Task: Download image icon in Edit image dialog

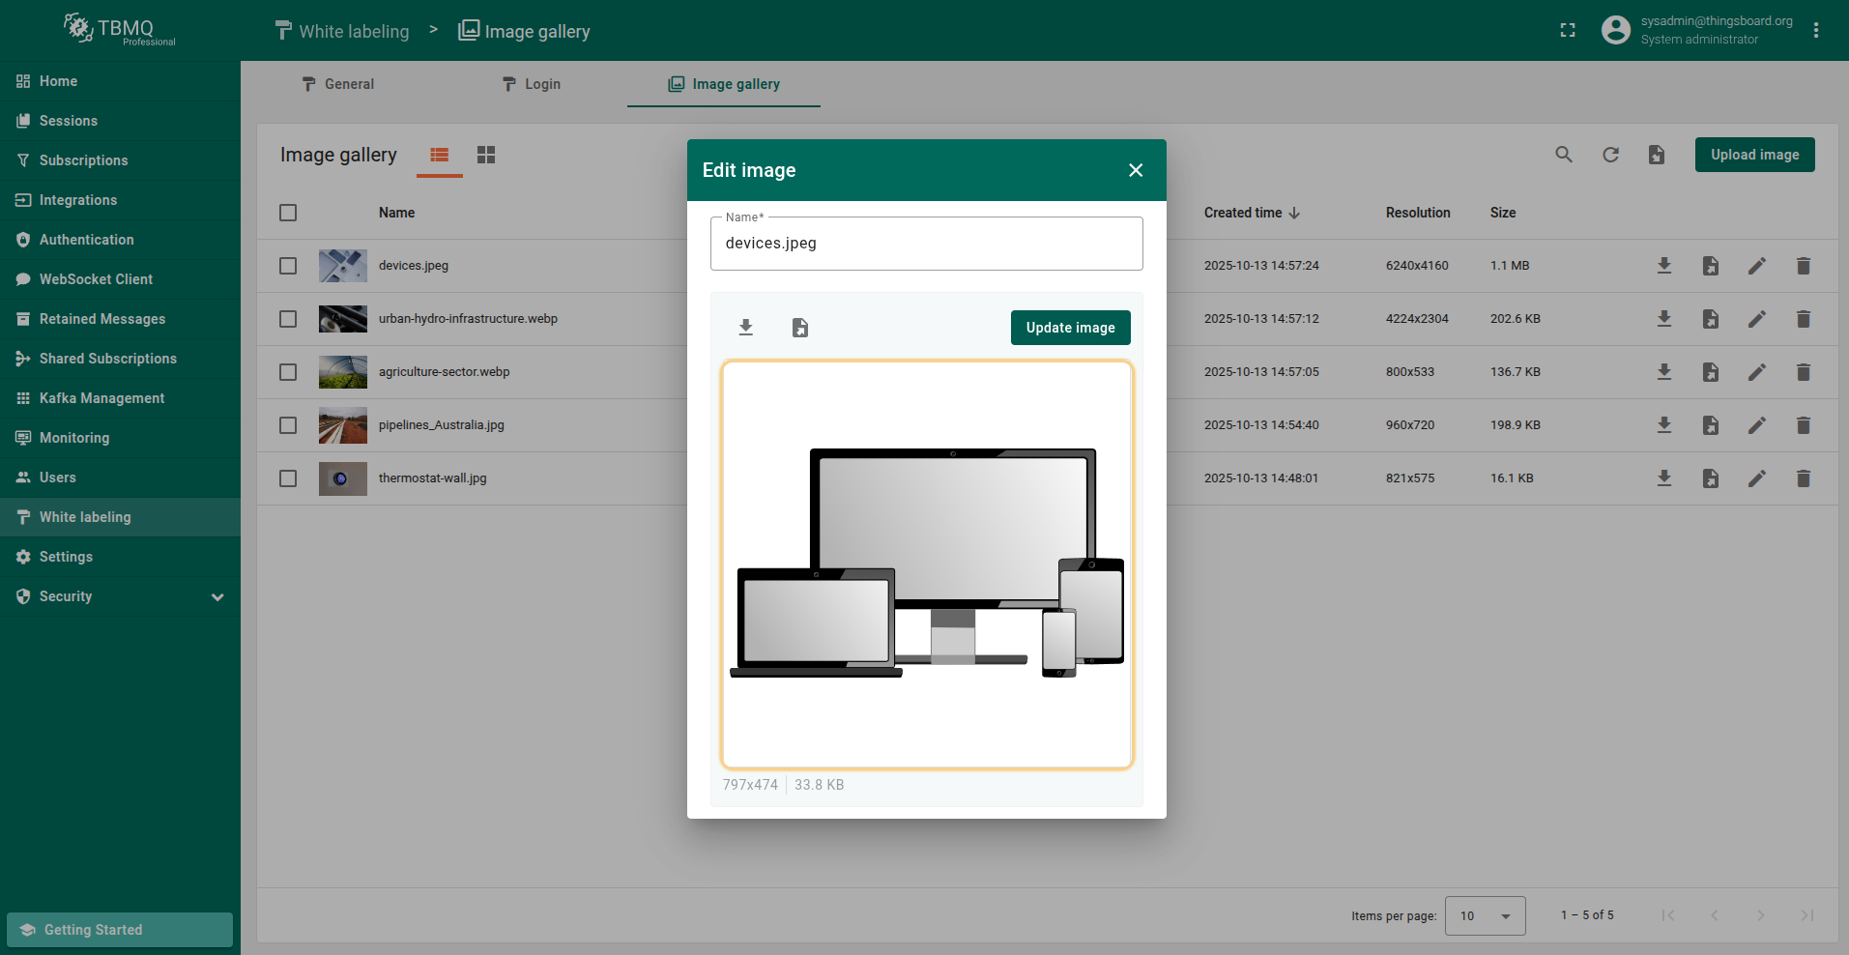Action: (745, 328)
